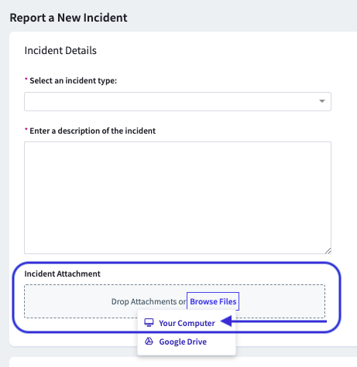The width and height of the screenshot is (357, 367).
Task: Click the computer monitor icon in upload menu
Action: coord(149,323)
